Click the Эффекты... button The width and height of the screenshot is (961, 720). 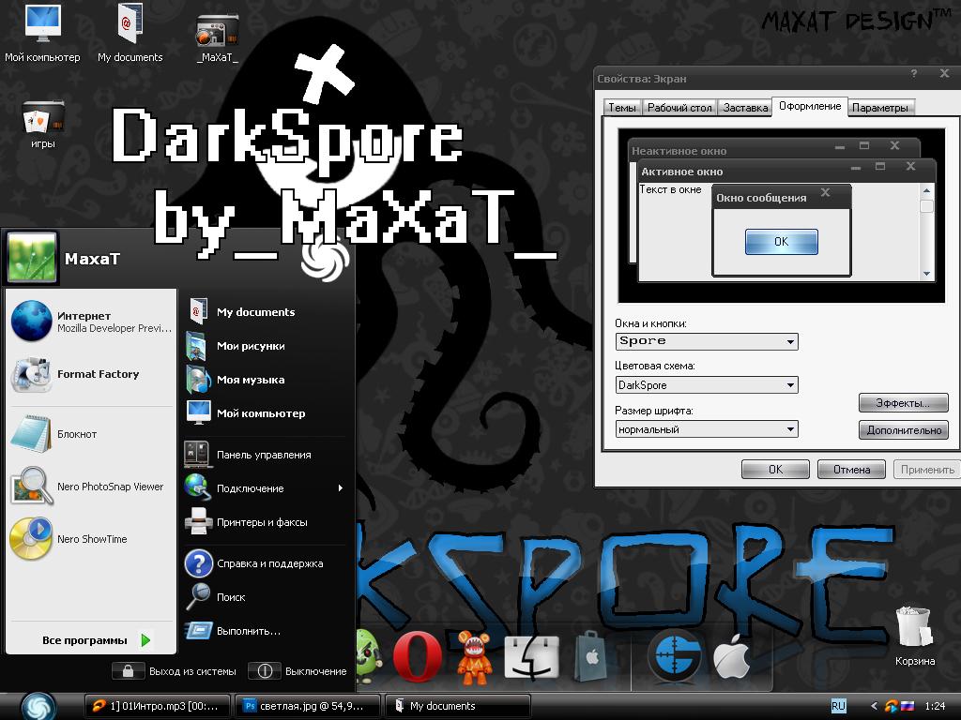pyautogui.click(x=904, y=403)
